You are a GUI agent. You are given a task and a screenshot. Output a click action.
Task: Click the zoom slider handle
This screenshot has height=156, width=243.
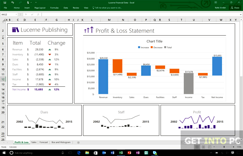224,147
